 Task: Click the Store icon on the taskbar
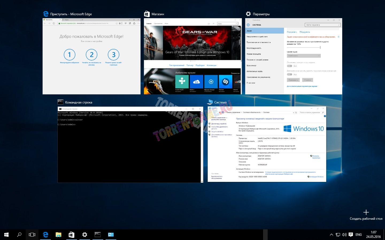pos(71,235)
